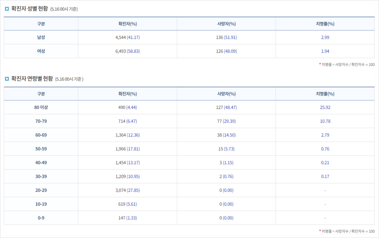Click the 구분 header in age table
Screen dimensions: 379x238
point(41,94)
